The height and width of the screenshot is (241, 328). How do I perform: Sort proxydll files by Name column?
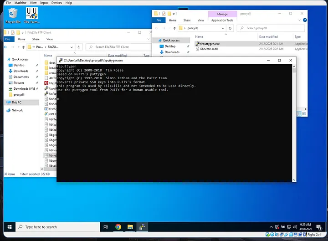coord(225,36)
